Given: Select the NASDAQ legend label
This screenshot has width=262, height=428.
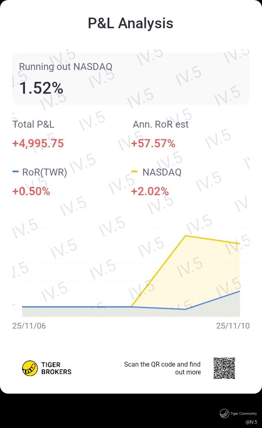Looking at the screenshot, I should tap(162, 172).
